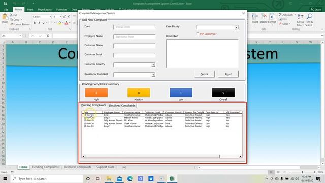Screen dimensions: 325x183
Task: Click the Submit button in the form
Action: pos(205,74)
